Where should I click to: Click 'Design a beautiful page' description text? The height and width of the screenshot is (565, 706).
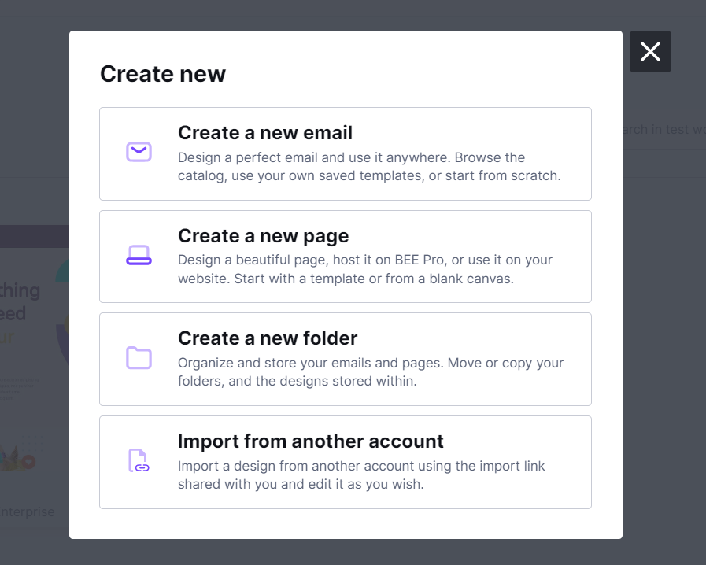(x=365, y=269)
